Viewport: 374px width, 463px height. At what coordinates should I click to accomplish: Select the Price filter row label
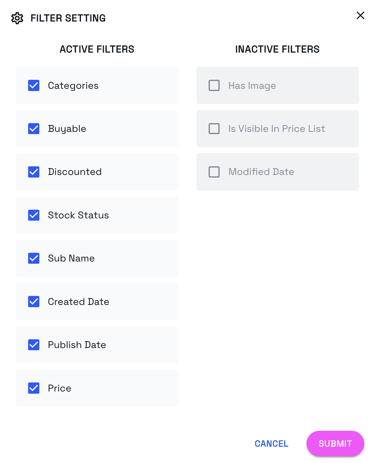click(x=60, y=388)
